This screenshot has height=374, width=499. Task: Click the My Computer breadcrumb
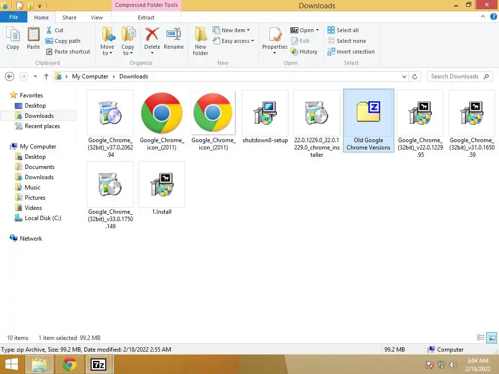(x=90, y=76)
